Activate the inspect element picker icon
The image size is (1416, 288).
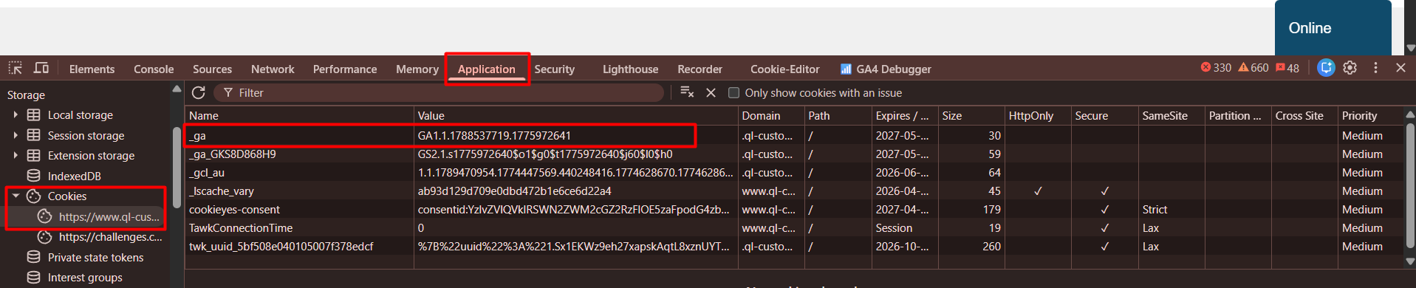pyautogui.click(x=15, y=68)
